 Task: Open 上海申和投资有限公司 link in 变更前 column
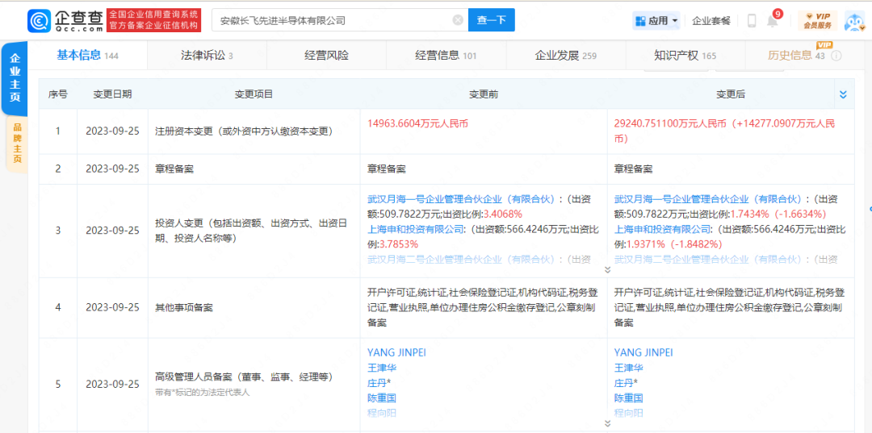click(x=416, y=229)
